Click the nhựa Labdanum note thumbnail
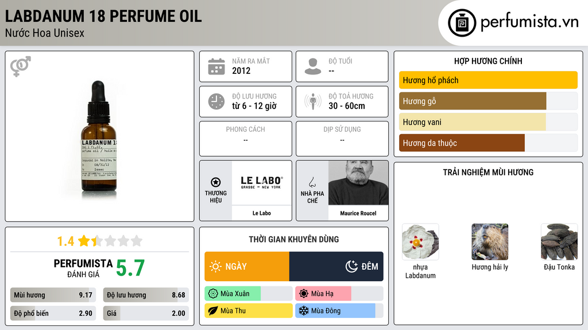The image size is (588, 330). [x=420, y=242]
